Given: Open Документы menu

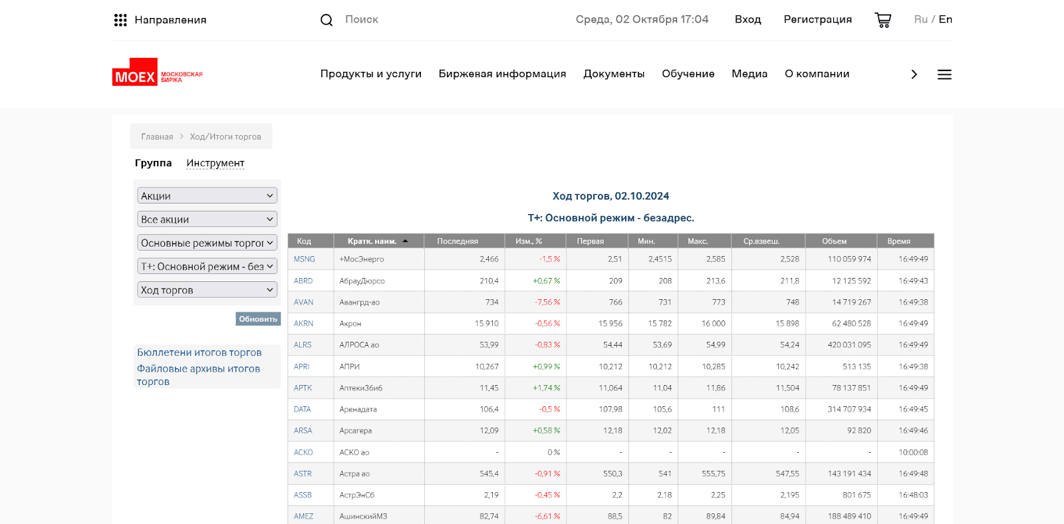Looking at the screenshot, I should [614, 74].
